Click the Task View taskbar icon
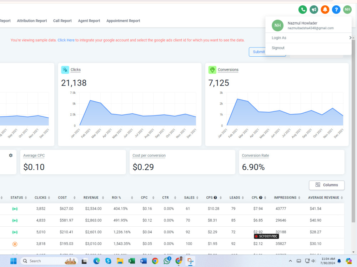Image resolution: width=357 pixels, height=267 pixels. [x=85, y=261]
